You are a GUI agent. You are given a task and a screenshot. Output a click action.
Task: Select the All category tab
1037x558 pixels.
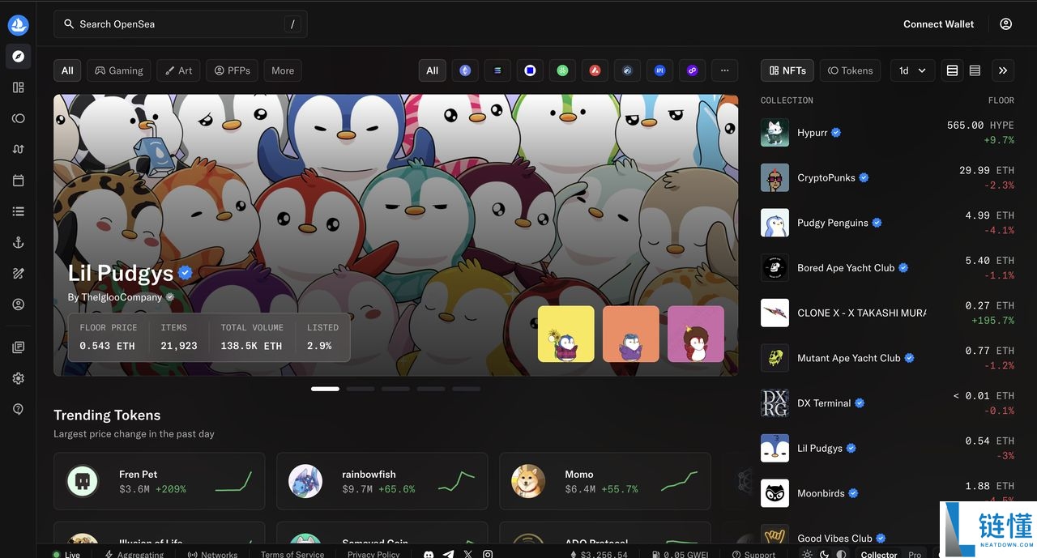pos(67,70)
